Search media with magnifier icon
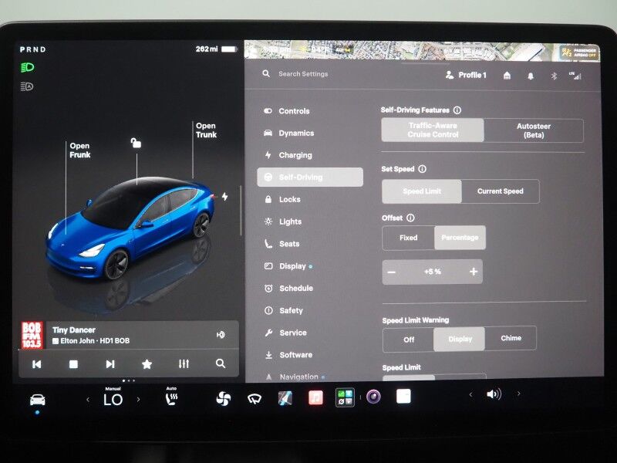The image size is (617, 463). pyautogui.click(x=221, y=363)
